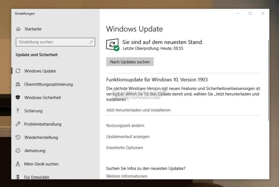Click the Sie sind auf dem neuesten Stand text
The image size is (279, 187).
(x=163, y=42)
